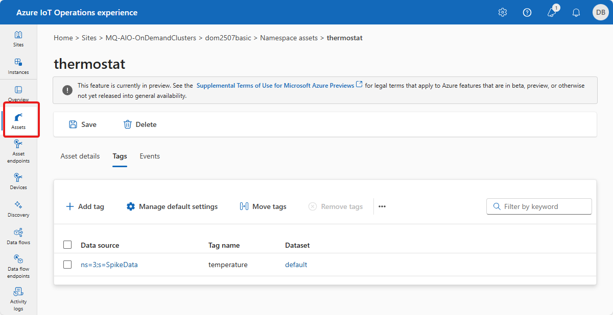Screen dimensions: 613x315
Task: Click Move tags
Action: 263,206
